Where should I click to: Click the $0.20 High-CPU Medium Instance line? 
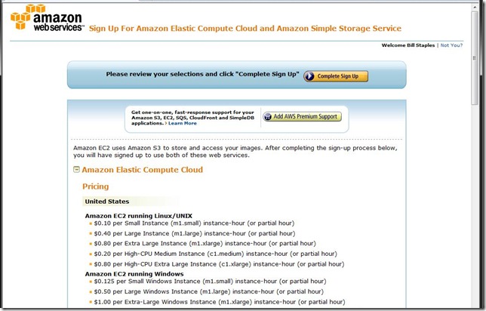tap(215, 254)
